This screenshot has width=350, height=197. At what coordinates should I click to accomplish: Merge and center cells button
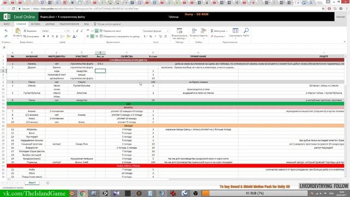click(x=119, y=36)
